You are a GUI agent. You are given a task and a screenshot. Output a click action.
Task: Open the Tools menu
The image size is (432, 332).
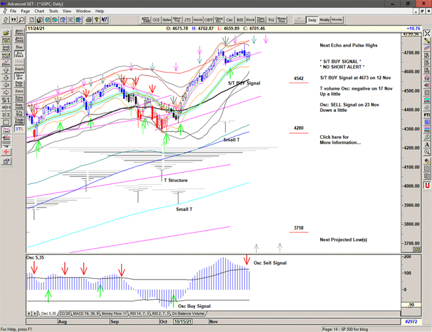tap(54, 11)
